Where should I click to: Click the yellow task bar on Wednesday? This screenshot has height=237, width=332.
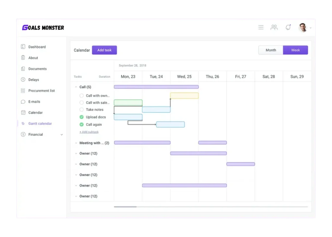[184, 96]
